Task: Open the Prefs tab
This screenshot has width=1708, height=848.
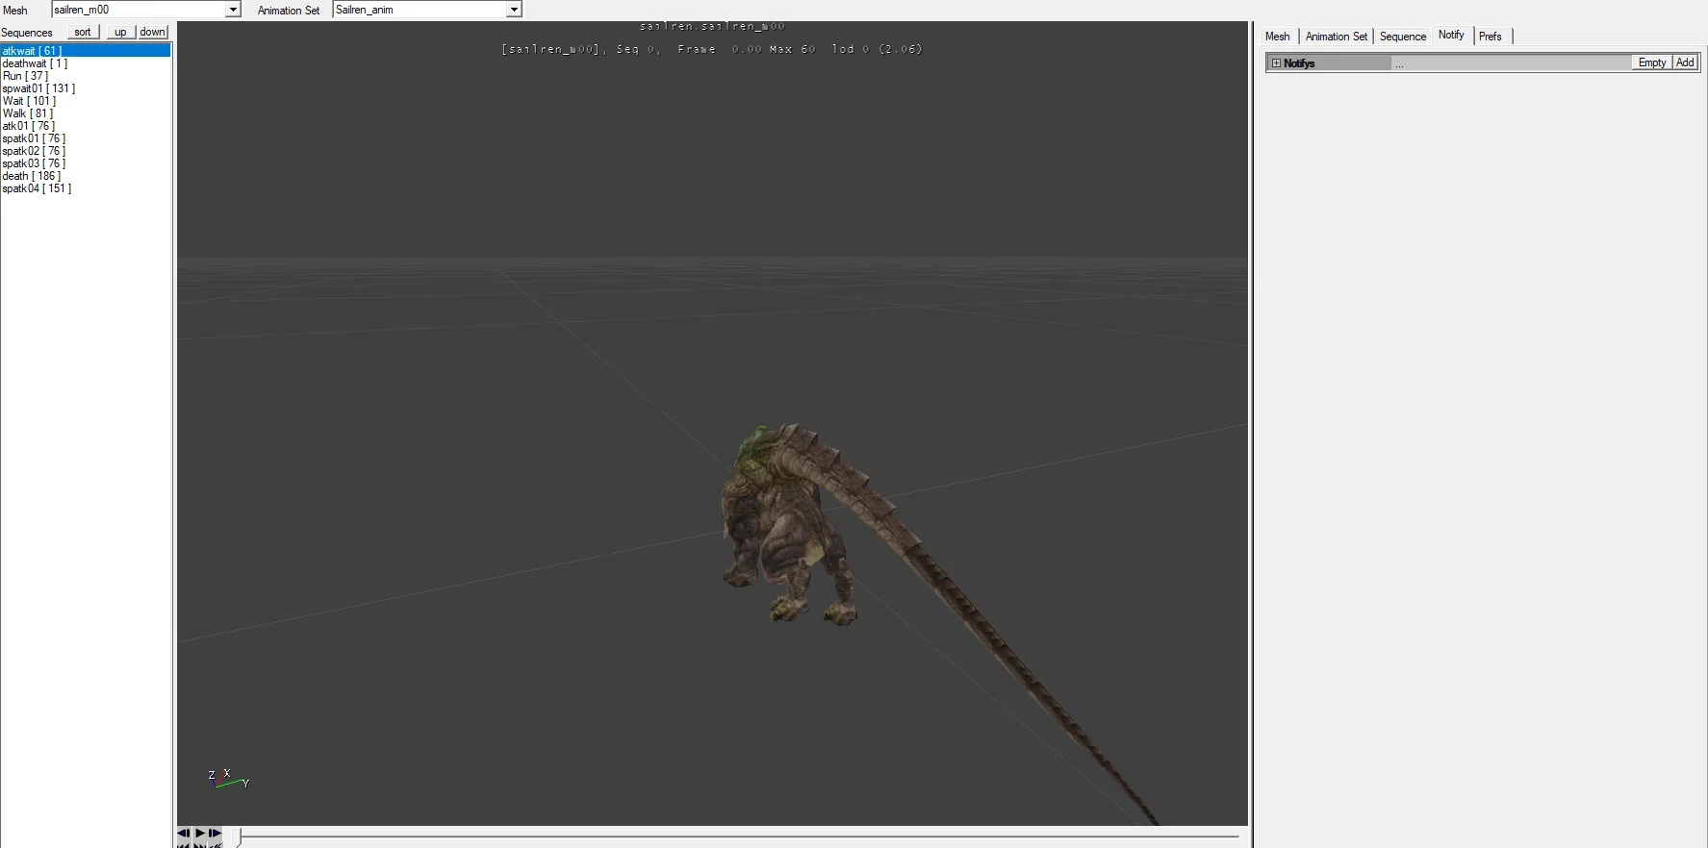Action: 1490,37
